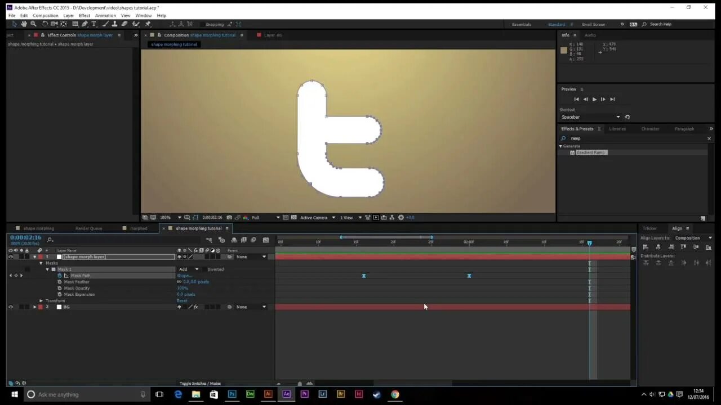Select the Eraser tool

124,24
